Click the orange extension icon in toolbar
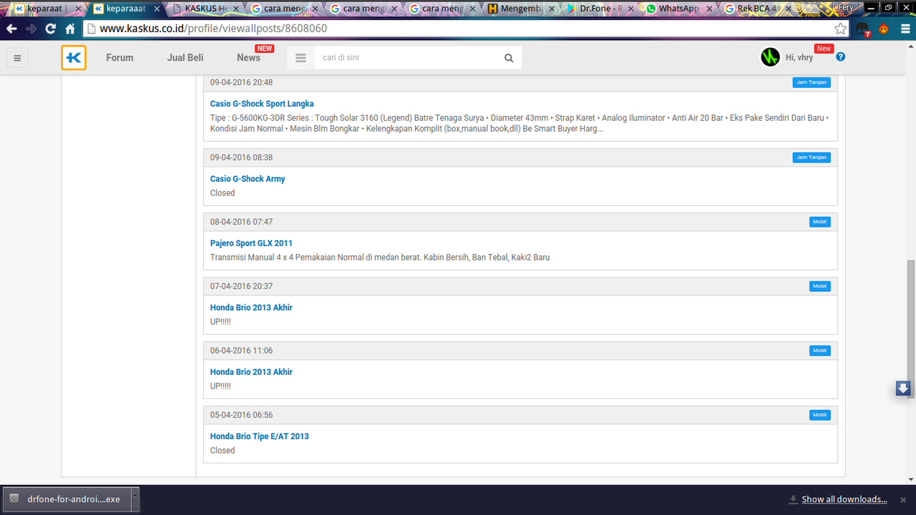 884,29
